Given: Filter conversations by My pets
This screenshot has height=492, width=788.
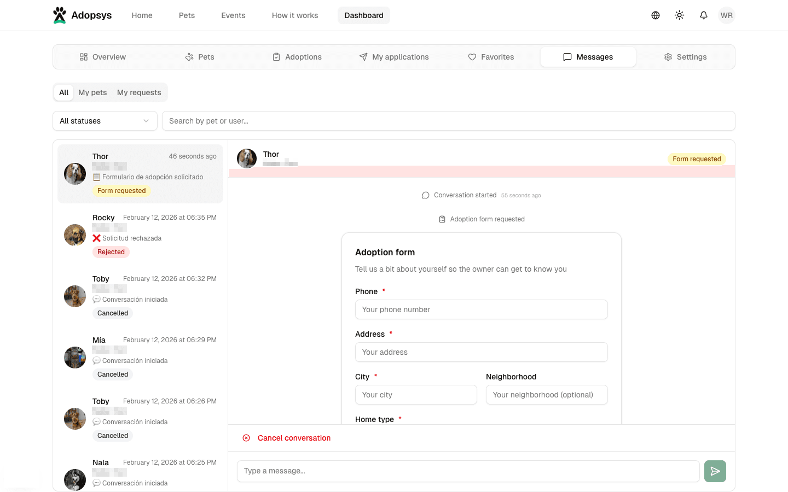Looking at the screenshot, I should [92, 92].
